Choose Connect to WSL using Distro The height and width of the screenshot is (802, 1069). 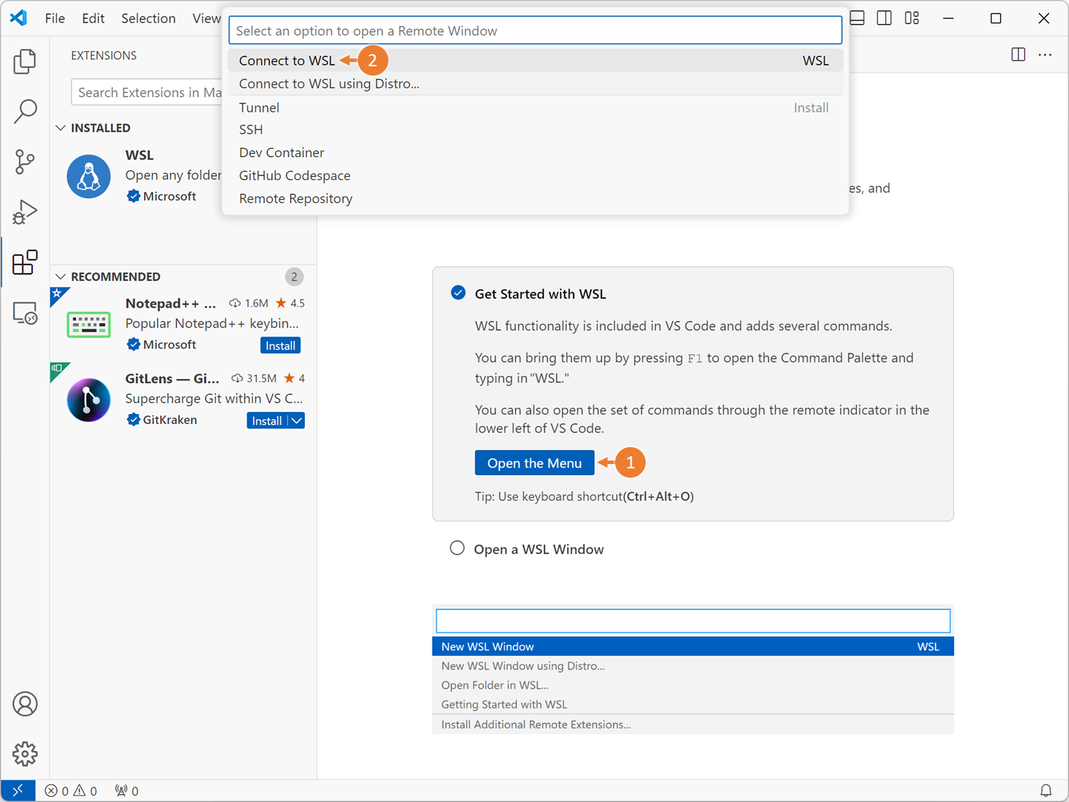coord(535,83)
